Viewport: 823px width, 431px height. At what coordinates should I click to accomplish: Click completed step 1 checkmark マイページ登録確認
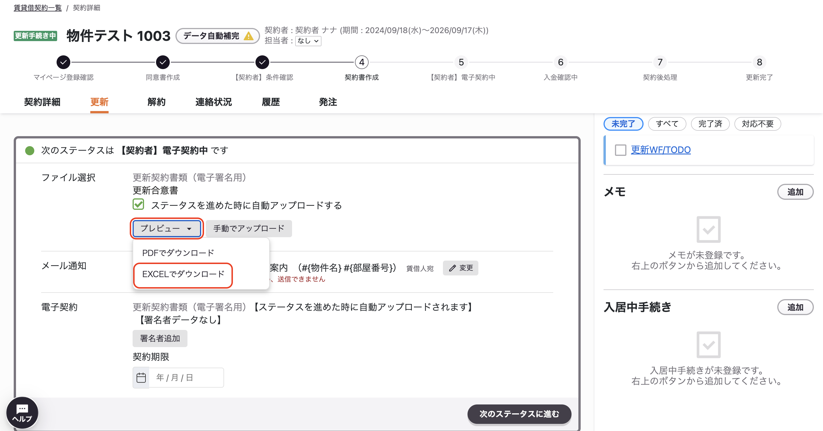[63, 62]
